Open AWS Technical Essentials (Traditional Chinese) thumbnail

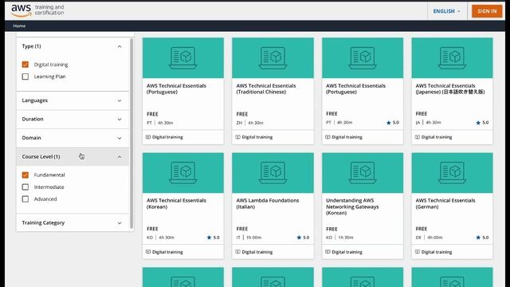[273, 58]
